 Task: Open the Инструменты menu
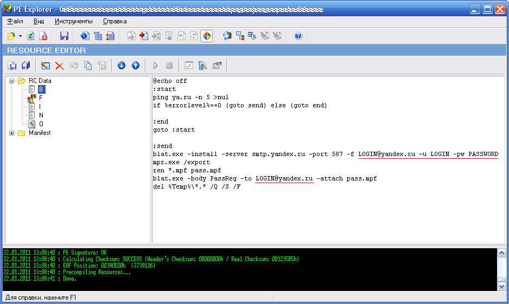coord(73,21)
